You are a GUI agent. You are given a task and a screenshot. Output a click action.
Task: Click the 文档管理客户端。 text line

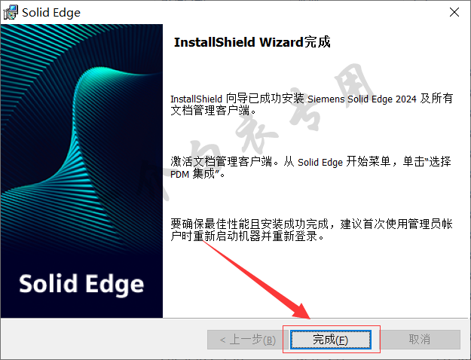pos(213,111)
